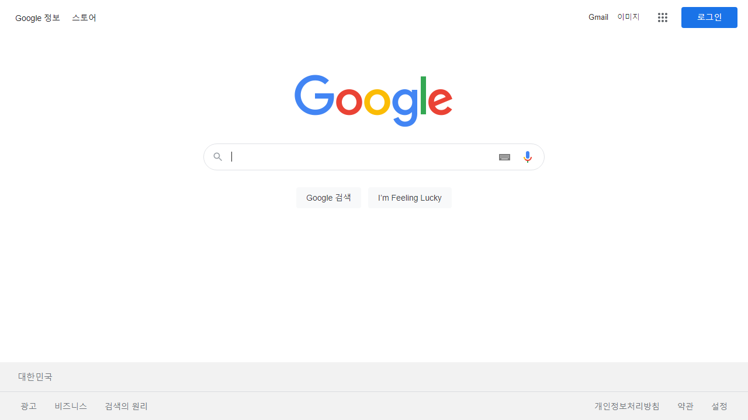Image resolution: width=748 pixels, height=420 pixels.
Task: Go to 이미지 image search
Action: [x=629, y=17]
